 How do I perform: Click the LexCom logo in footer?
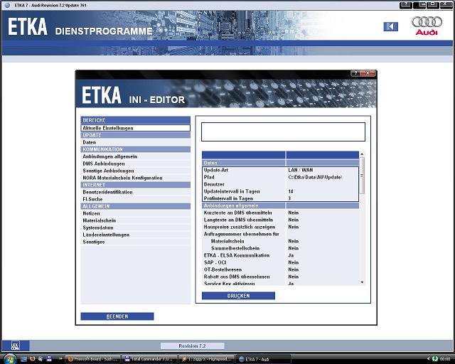[x=16, y=346]
